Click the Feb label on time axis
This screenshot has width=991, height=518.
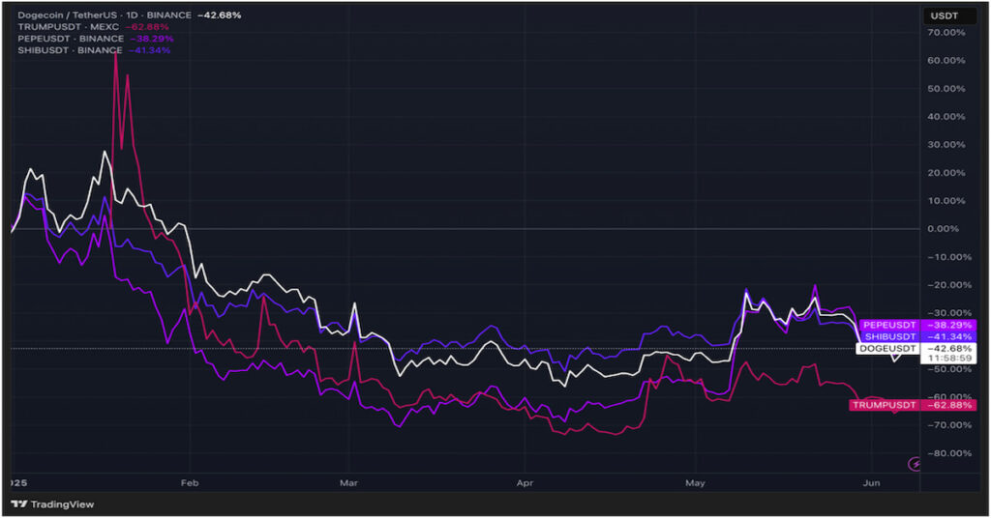pyautogui.click(x=190, y=483)
